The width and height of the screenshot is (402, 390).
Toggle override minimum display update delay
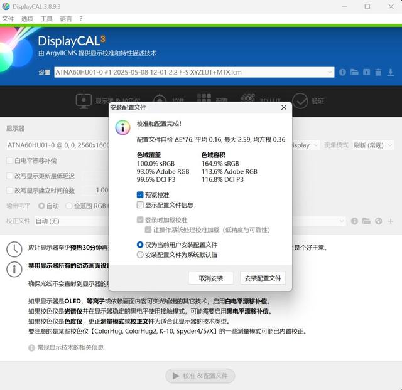point(10,176)
